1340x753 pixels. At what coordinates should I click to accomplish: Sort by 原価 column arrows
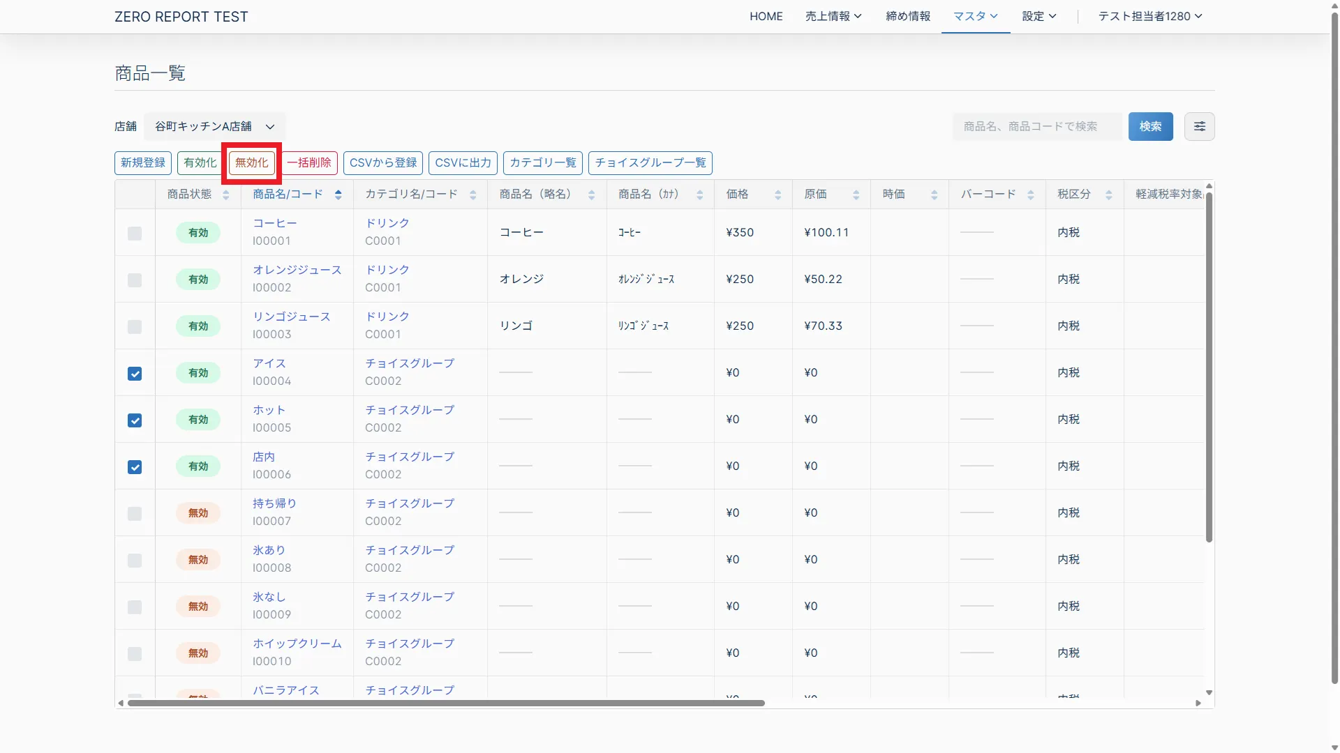(x=856, y=195)
